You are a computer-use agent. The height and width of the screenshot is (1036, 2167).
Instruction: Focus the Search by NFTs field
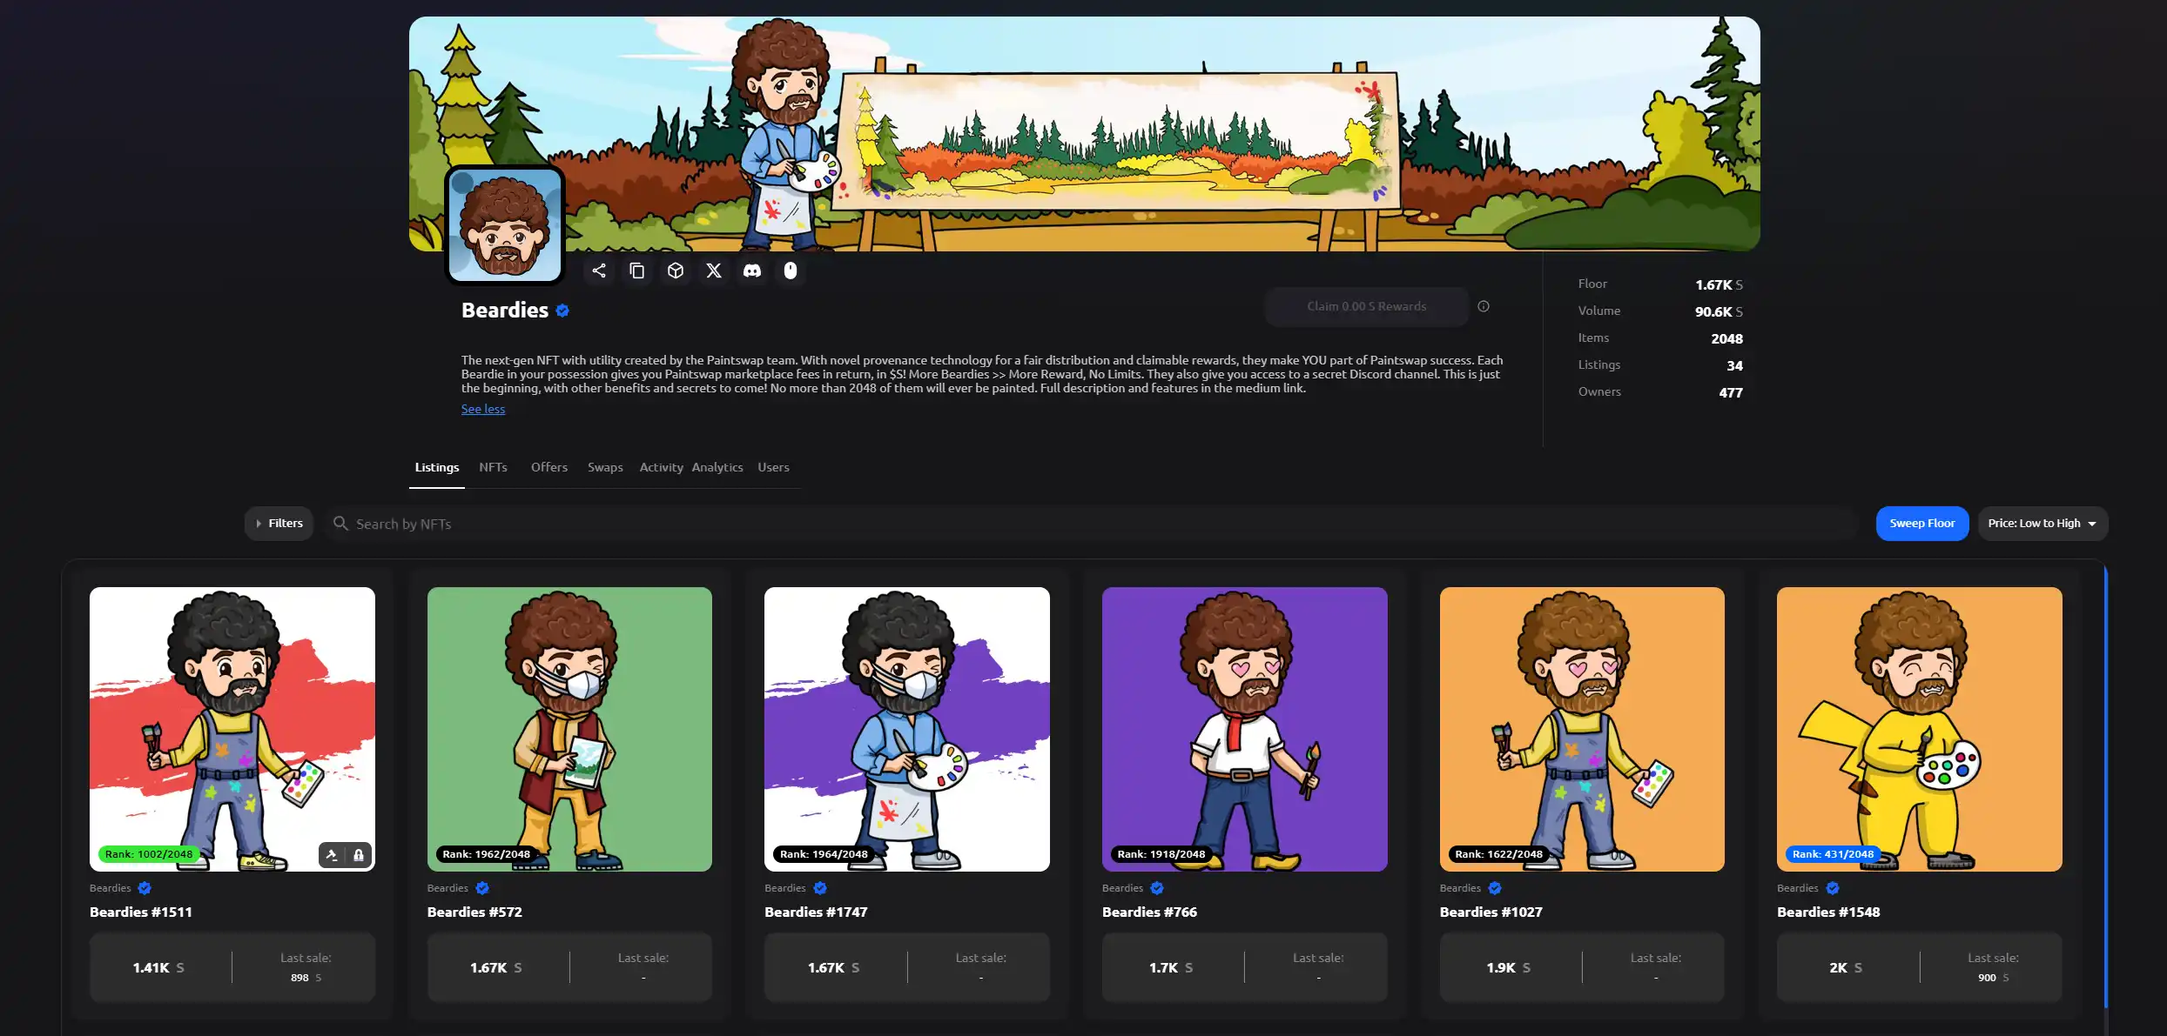[1088, 524]
